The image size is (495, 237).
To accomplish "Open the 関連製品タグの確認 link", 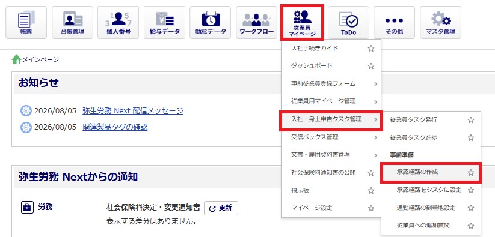I will click(x=115, y=127).
